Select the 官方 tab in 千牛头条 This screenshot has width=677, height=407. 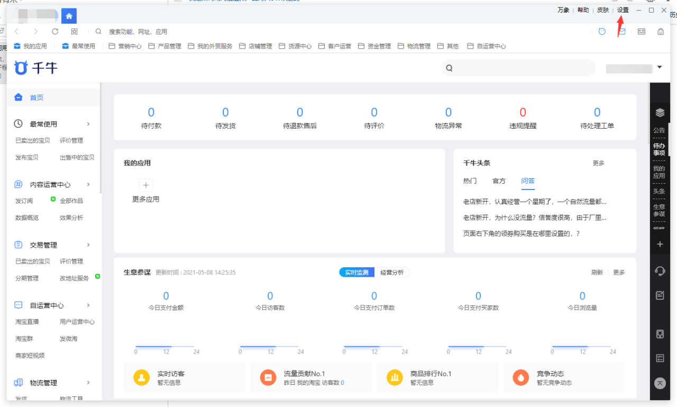(499, 181)
